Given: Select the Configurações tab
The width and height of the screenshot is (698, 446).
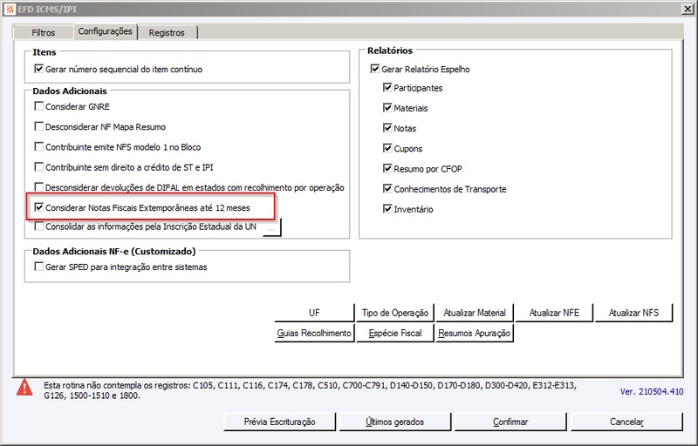Looking at the screenshot, I should [105, 31].
